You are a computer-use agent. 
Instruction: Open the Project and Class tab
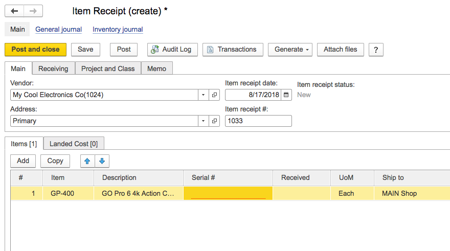point(108,69)
